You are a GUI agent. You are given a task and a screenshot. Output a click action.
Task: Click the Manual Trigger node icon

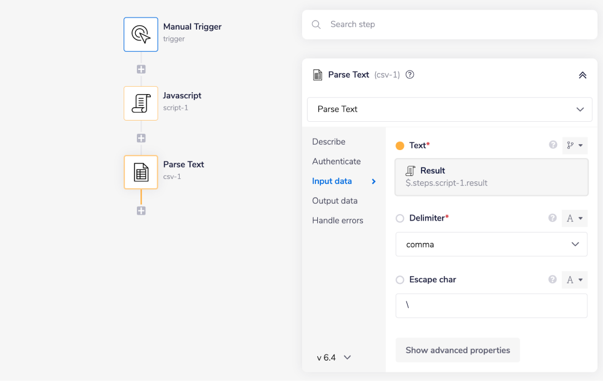140,34
